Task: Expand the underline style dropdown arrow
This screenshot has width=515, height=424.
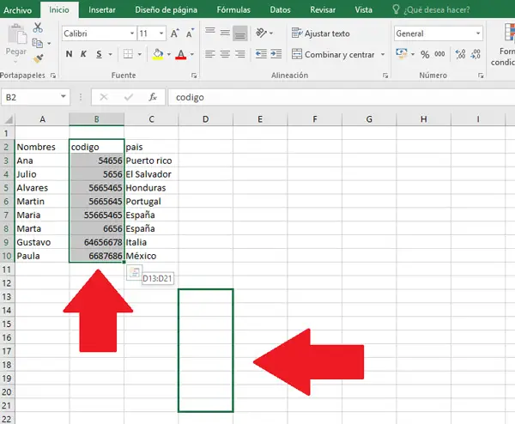Action: point(111,54)
